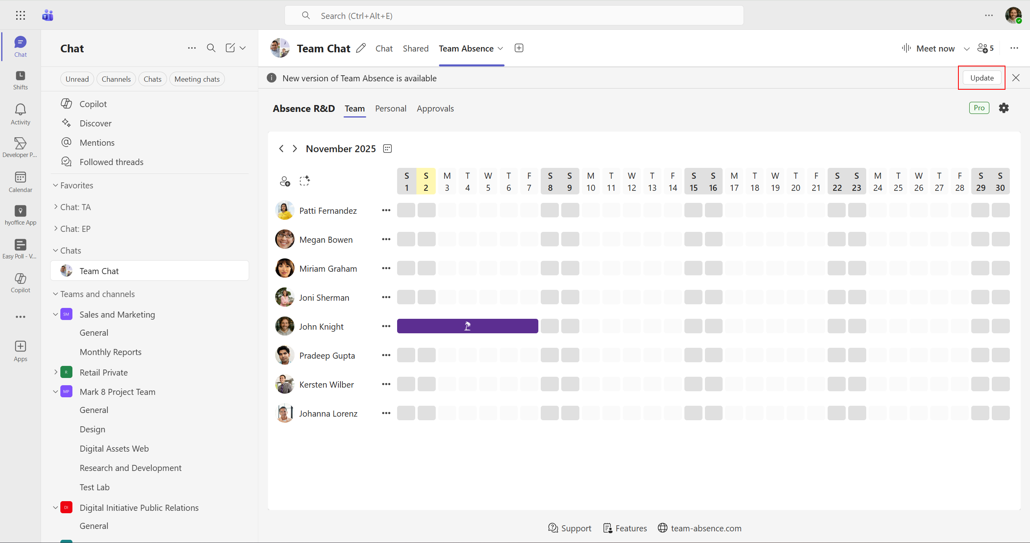
Task: Start a new chat with the compose icon
Action: point(230,48)
